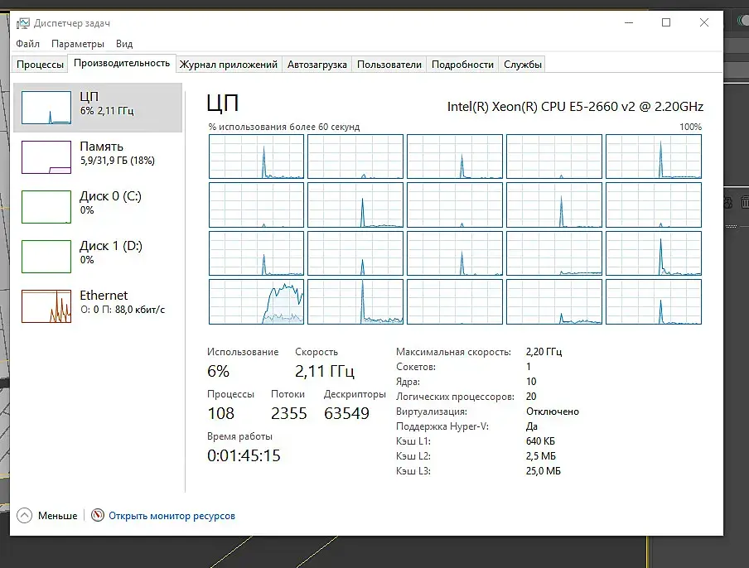This screenshot has height=568, width=749.
Task: Click the Resource Monitor icon
Action: 98,515
